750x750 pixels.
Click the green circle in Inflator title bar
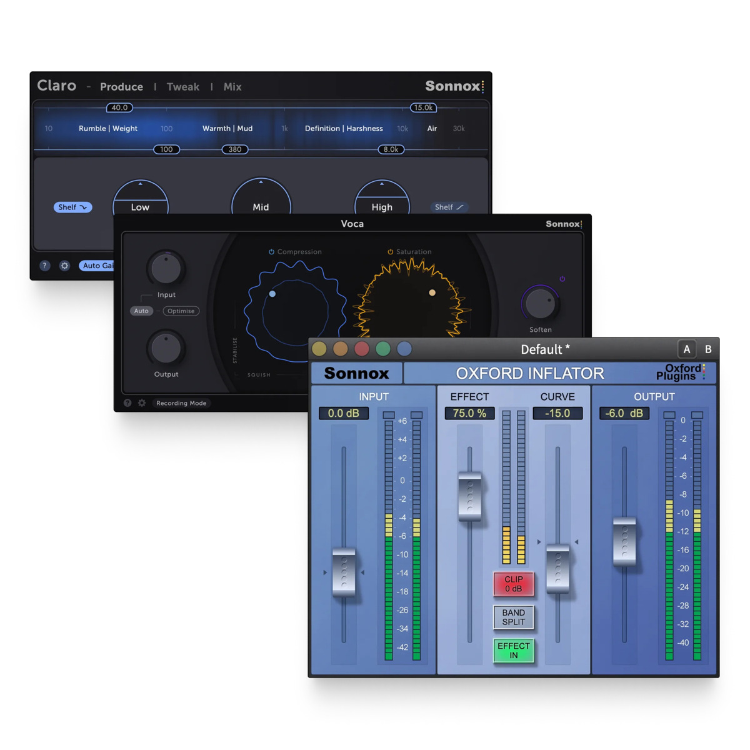pos(383,349)
